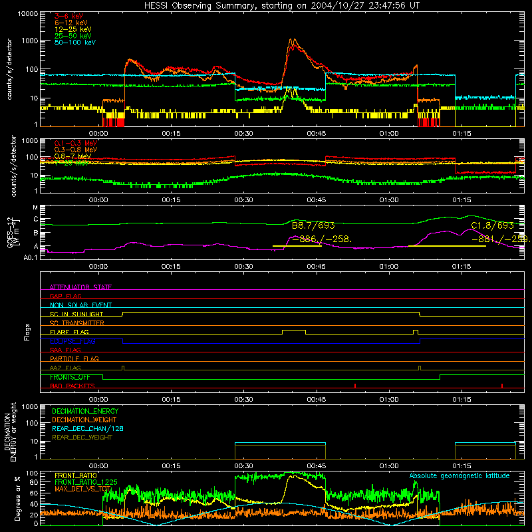Screen dimensions: 532x532
Task: Click the wide FLARE_FLAG pulse near 00:40
Action: click(294, 332)
